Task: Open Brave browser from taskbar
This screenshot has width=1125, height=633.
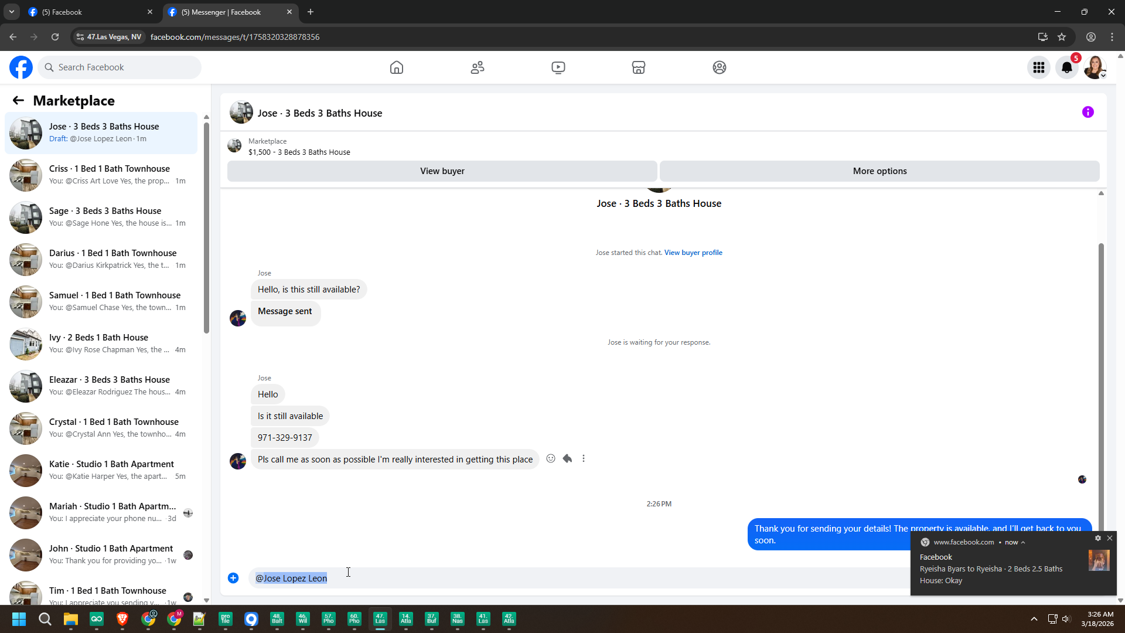Action: (122, 619)
